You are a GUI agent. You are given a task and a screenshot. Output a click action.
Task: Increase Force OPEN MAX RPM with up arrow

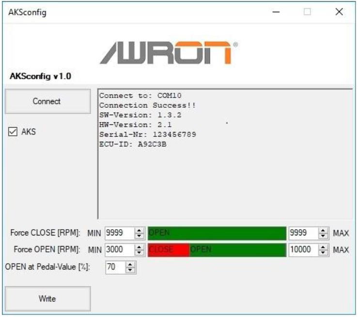tap(323, 247)
